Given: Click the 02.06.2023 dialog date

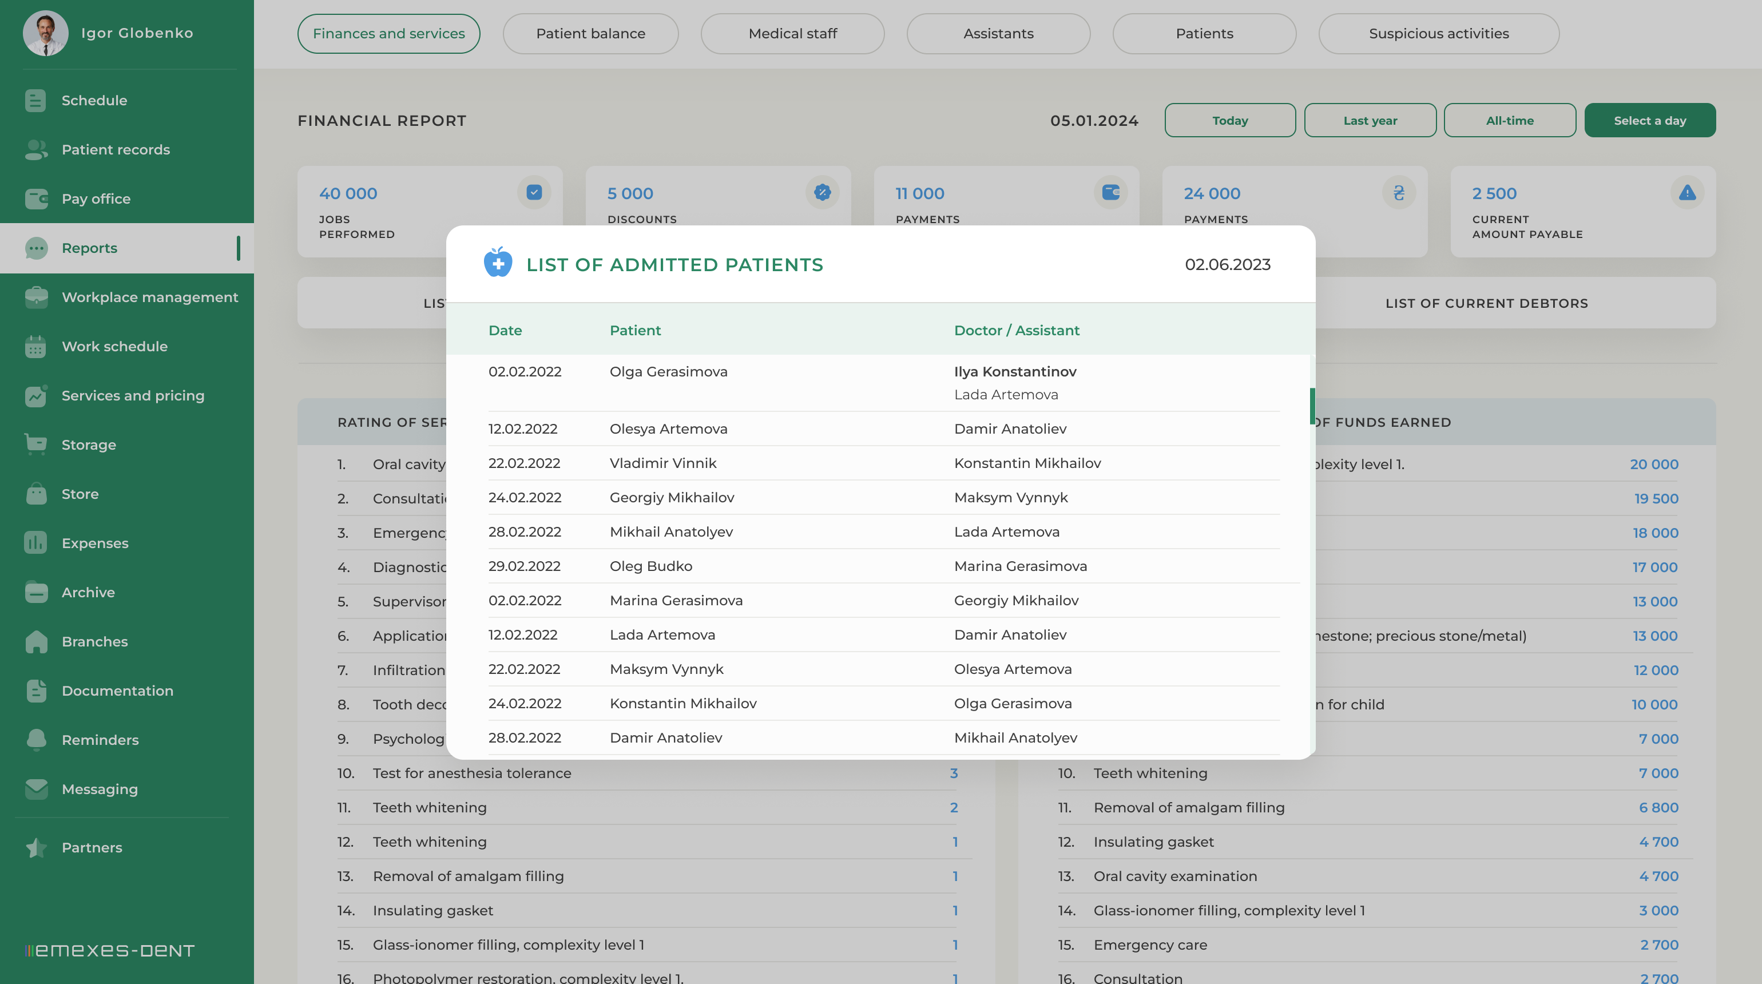Looking at the screenshot, I should [x=1227, y=265].
